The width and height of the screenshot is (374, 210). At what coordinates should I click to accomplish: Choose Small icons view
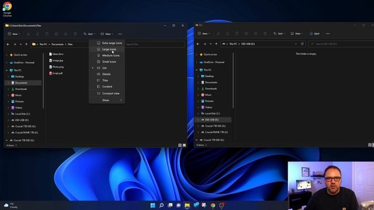click(107, 62)
